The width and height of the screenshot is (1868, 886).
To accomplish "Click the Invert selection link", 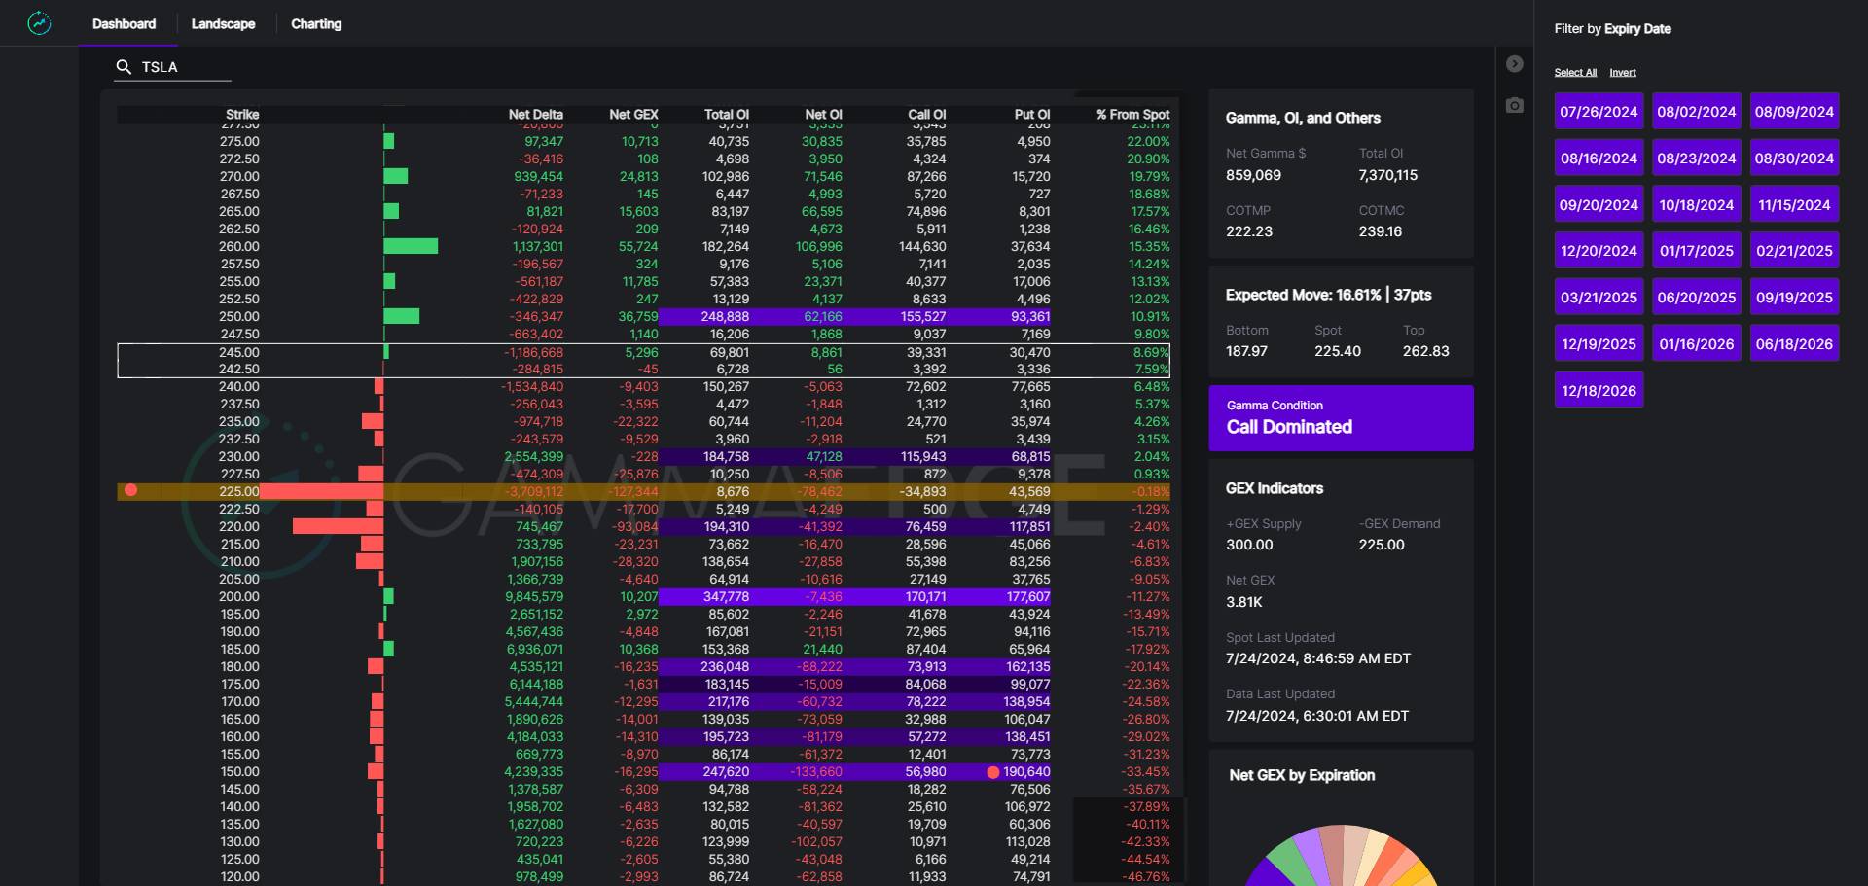I will click(1622, 73).
